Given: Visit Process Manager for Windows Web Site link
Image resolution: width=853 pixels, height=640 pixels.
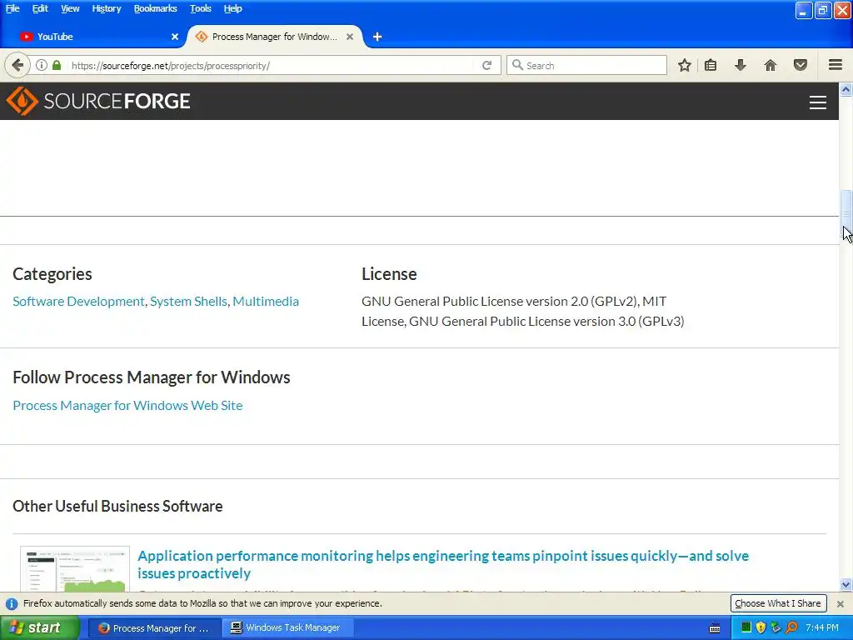Looking at the screenshot, I should point(127,406).
